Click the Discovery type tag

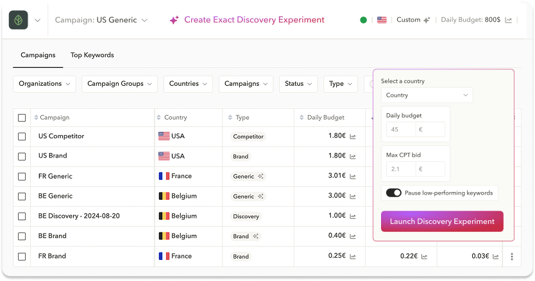[246, 216]
